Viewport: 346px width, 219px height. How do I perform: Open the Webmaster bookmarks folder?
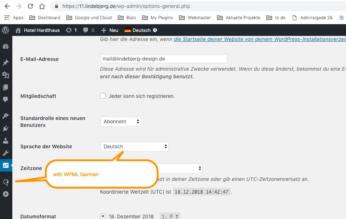click(x=195, y=18)
